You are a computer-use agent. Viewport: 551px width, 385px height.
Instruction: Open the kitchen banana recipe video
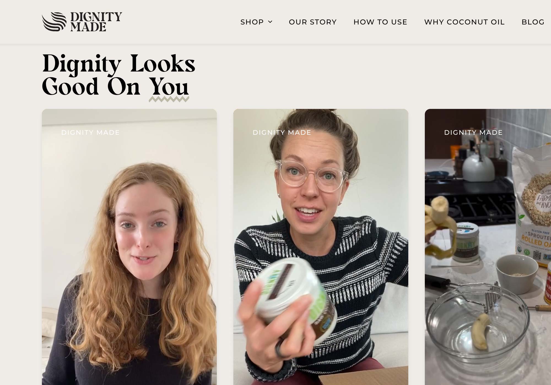pos(488,247)
